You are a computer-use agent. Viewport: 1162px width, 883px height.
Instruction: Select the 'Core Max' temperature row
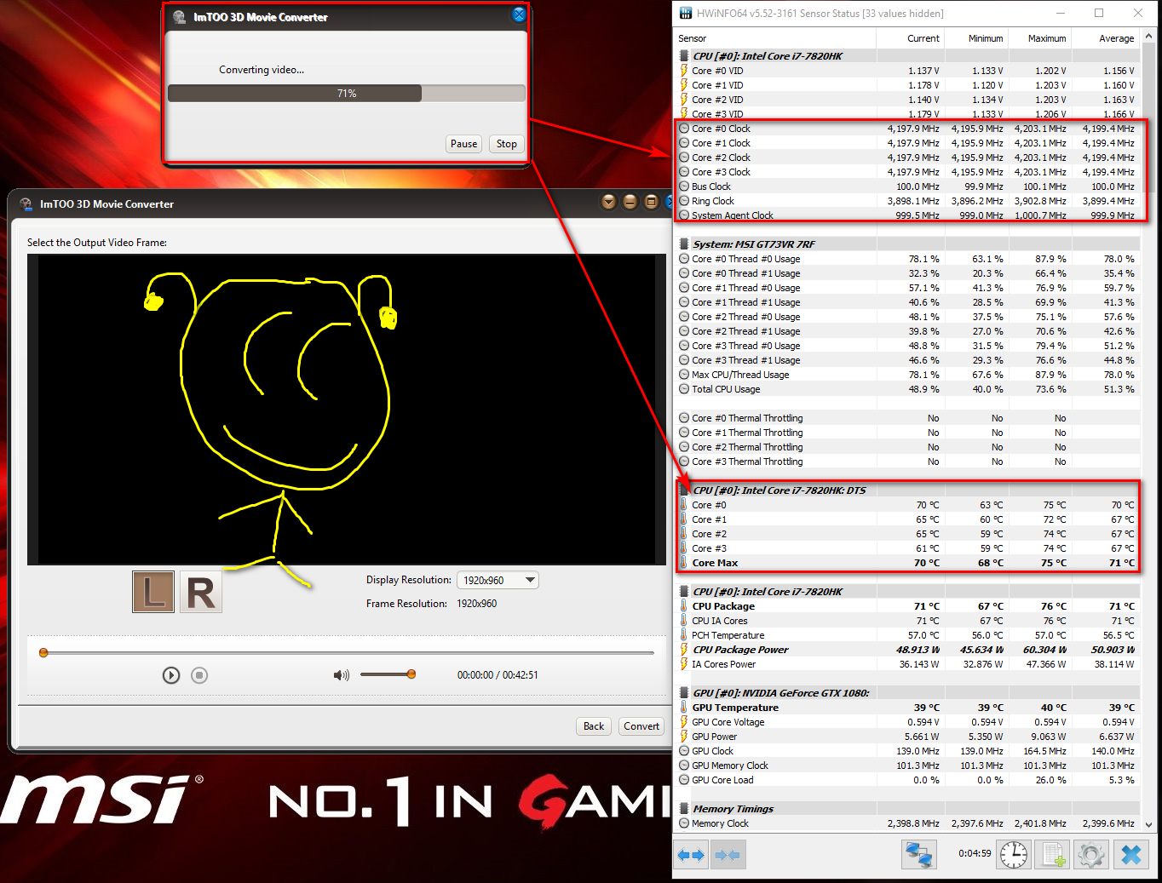[908, 563]
